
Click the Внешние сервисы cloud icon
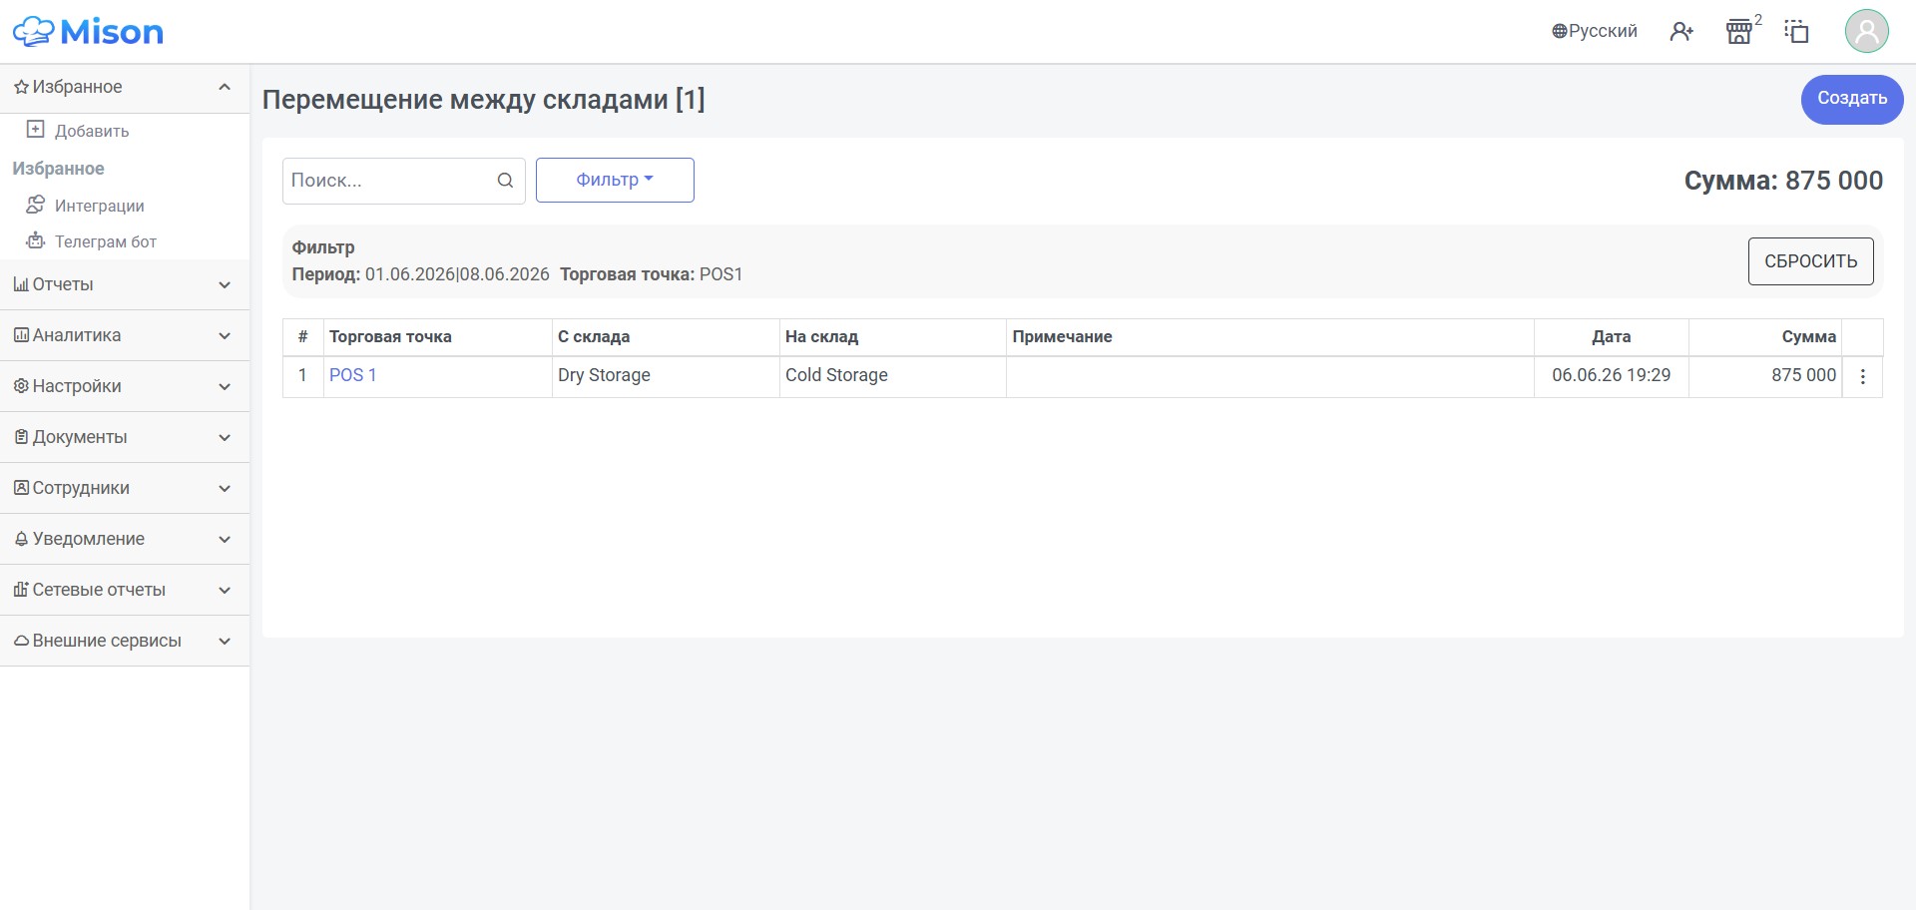pos(21,641)
